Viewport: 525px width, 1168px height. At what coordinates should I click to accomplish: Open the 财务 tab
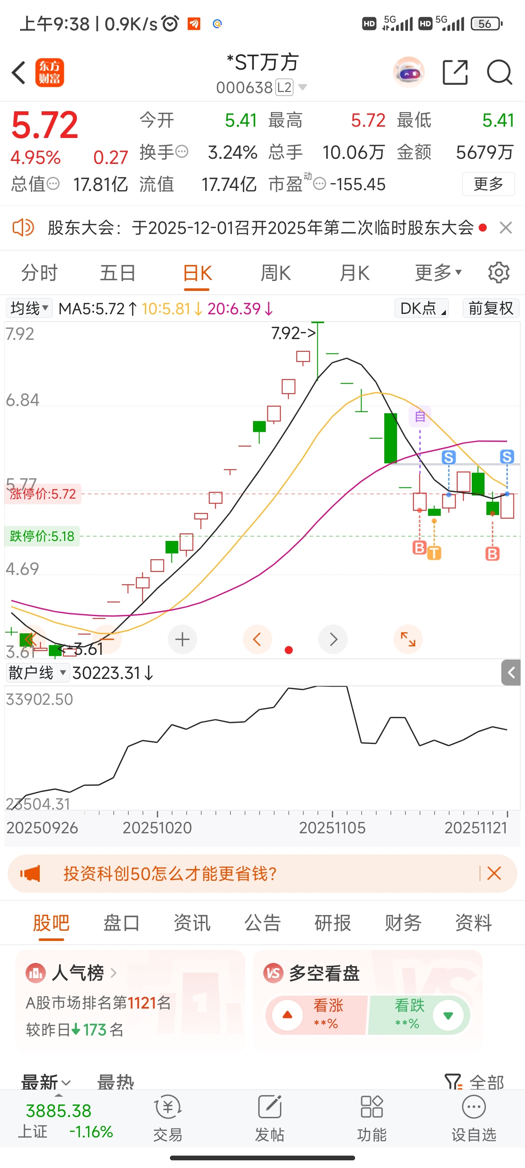[403, 923]
